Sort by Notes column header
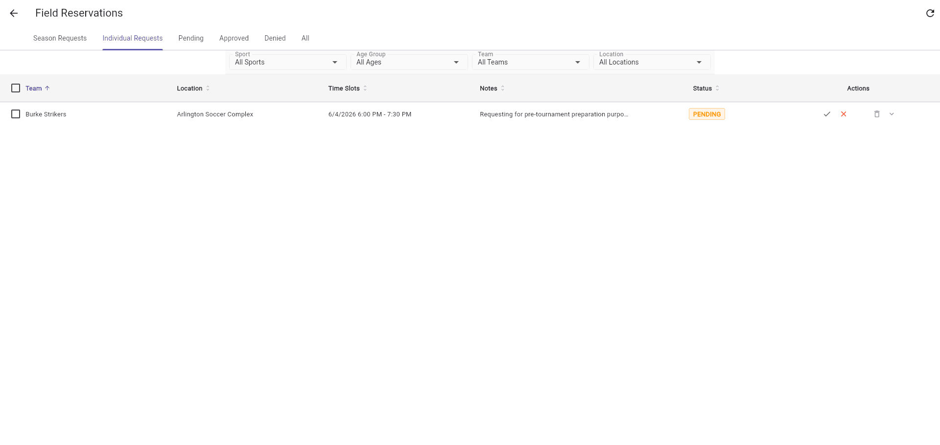 [488, 89]
